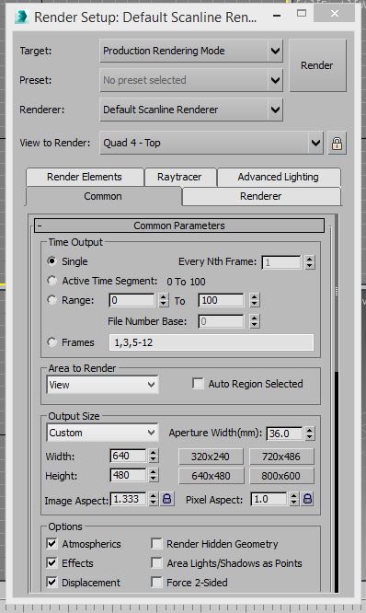Enable the Auto Region Selected checkbox
Image resolution: width=366 pixels, height=613 pixels.
[x=198, y=384]
